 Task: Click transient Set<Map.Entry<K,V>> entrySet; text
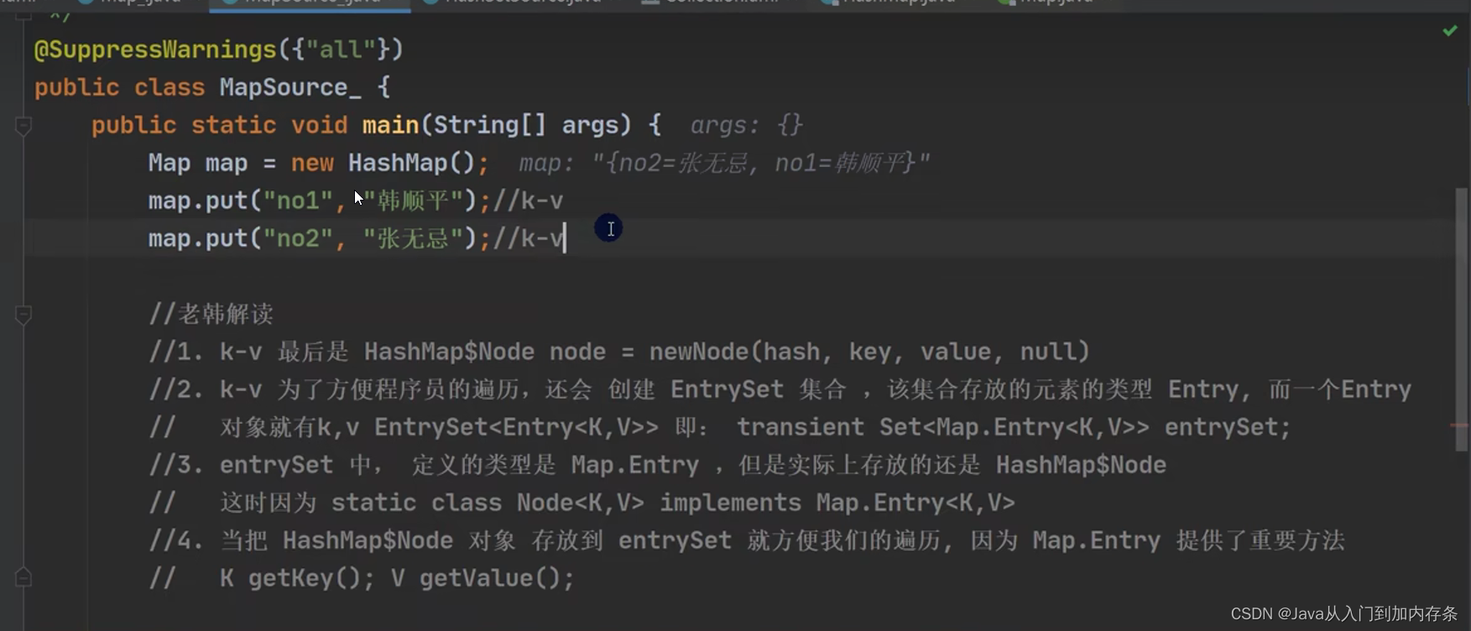point(1014,427)
